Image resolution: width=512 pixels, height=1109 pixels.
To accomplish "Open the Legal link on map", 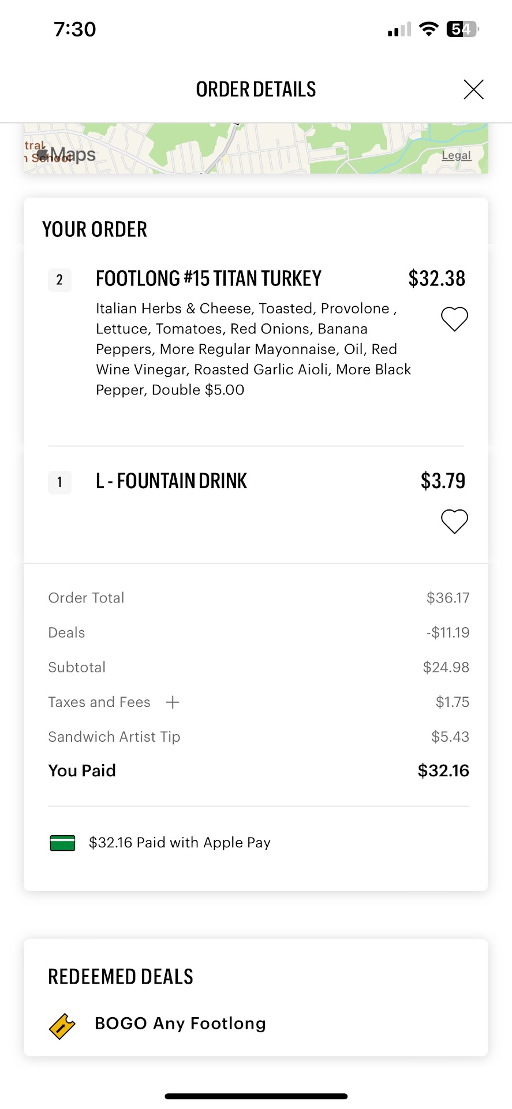I will (456, 155).
